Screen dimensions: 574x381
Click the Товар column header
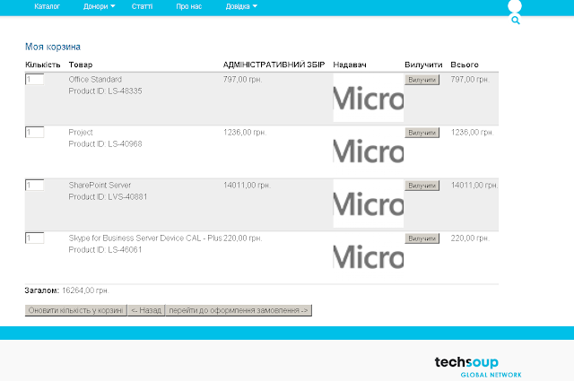coord(81,65)
